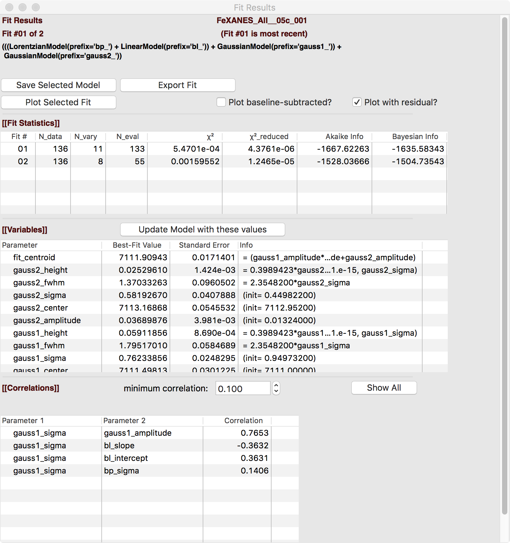The height and width of the screenshot is (543, 510).
Task: Enable Plot baseline-subtracted checkbox
Action: point(221,102)
